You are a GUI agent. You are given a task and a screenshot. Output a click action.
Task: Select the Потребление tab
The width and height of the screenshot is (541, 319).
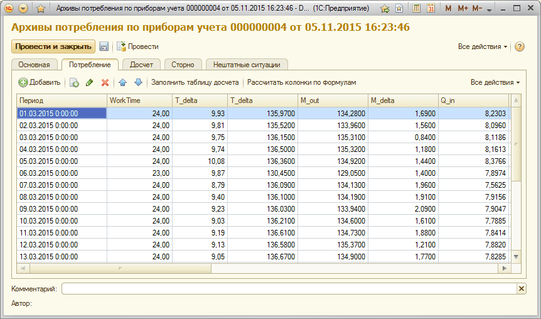coord(90,65)
